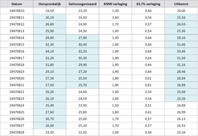This screenshot has width=198, height=136.
Task: Select the KNMI reduction value 1,30
Action: (x=115, y=11)
